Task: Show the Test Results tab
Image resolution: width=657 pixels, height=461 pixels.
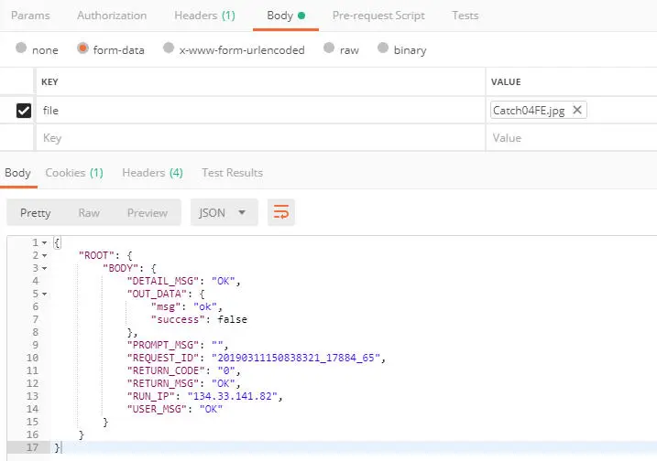Action: (x=232, y=173)
